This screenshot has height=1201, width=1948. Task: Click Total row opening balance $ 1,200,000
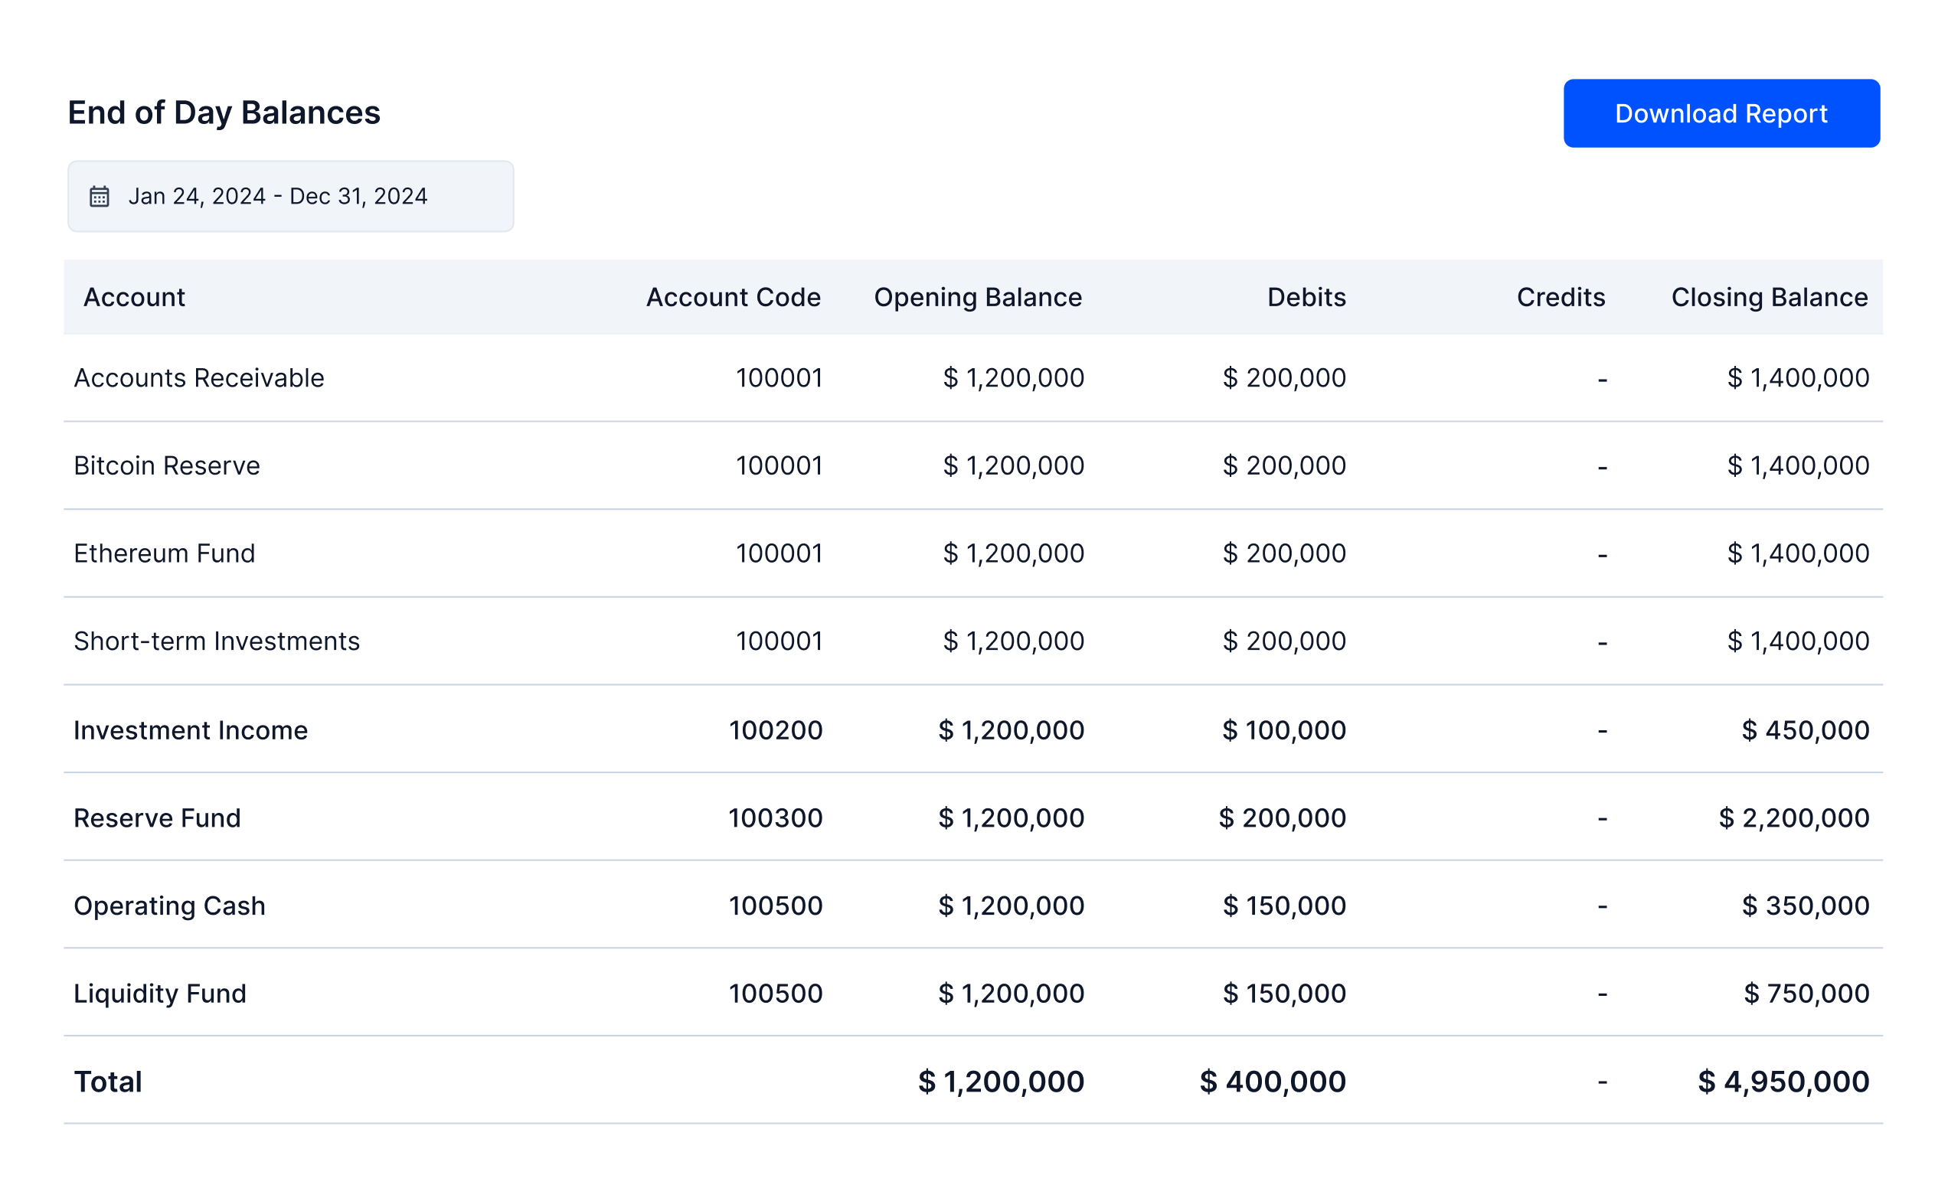pyautogui.click(x=1001, y=1082)
